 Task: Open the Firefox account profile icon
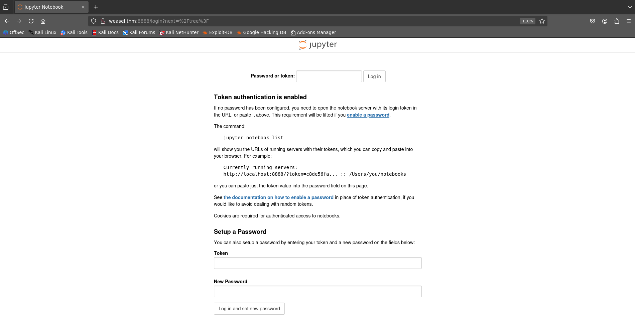(605, 21)
